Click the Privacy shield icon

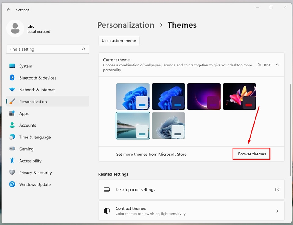tap(12, 172)
